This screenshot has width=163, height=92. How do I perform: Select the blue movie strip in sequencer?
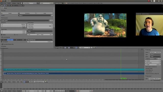pyautogui.click(x=74, y=73)
